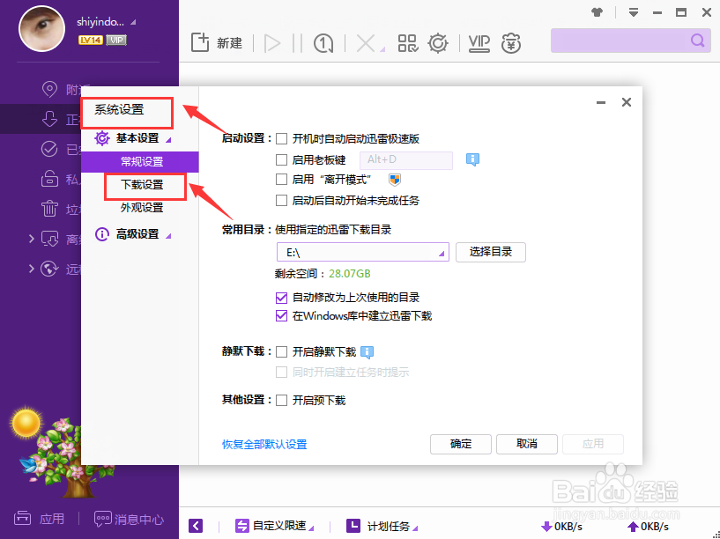Click the 新建 new task icon
720x539 pixels.
pyautogui.click(x=200, y=42)
